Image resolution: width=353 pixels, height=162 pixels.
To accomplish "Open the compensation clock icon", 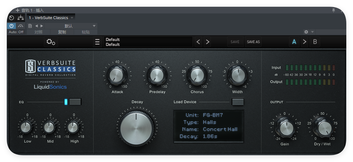I will coord(12,18).
